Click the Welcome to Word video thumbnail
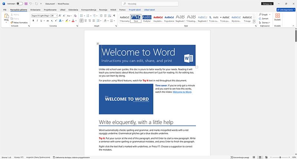Image resolution: width=297 pixels, height=159 pixels. pyautogui.click(x=126, y=99)
